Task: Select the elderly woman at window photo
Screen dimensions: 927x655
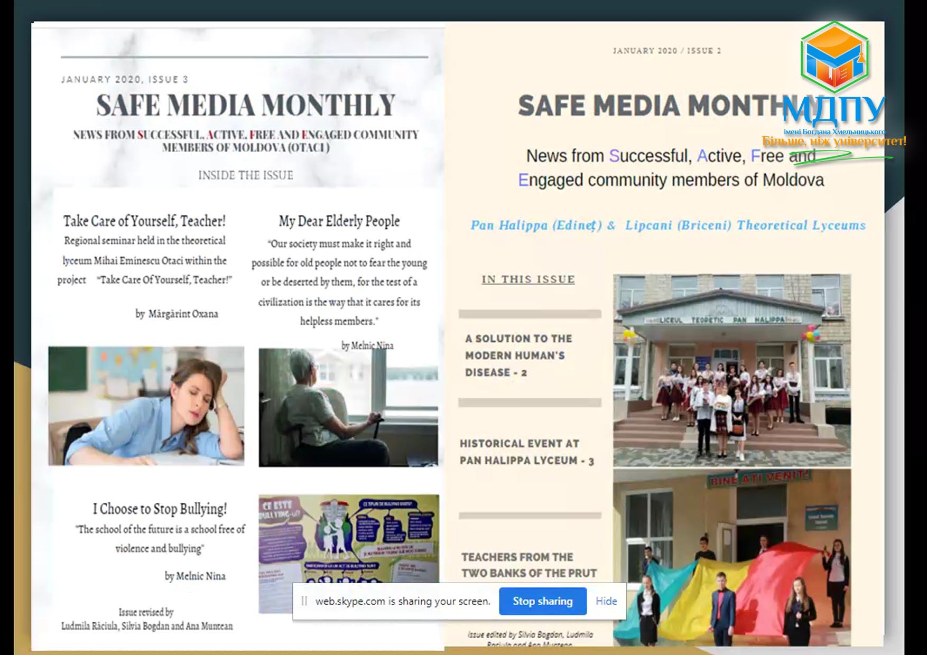Action: coord(348,407)
